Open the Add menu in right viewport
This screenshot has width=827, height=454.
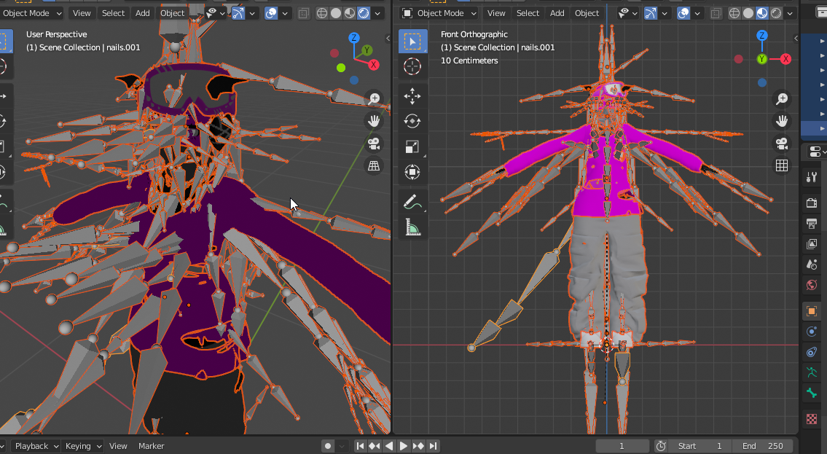click(x=557, y=13)
